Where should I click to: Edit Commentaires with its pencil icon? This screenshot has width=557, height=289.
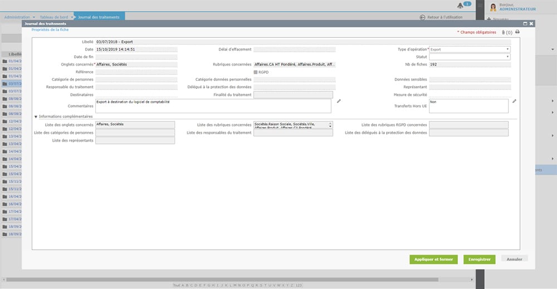click(339, 101)
